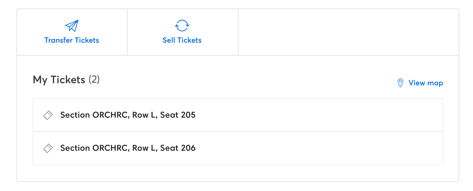Screen dimensions: 473x191
Task: Click the Sell Tickets text label
Action: [182, 40]
